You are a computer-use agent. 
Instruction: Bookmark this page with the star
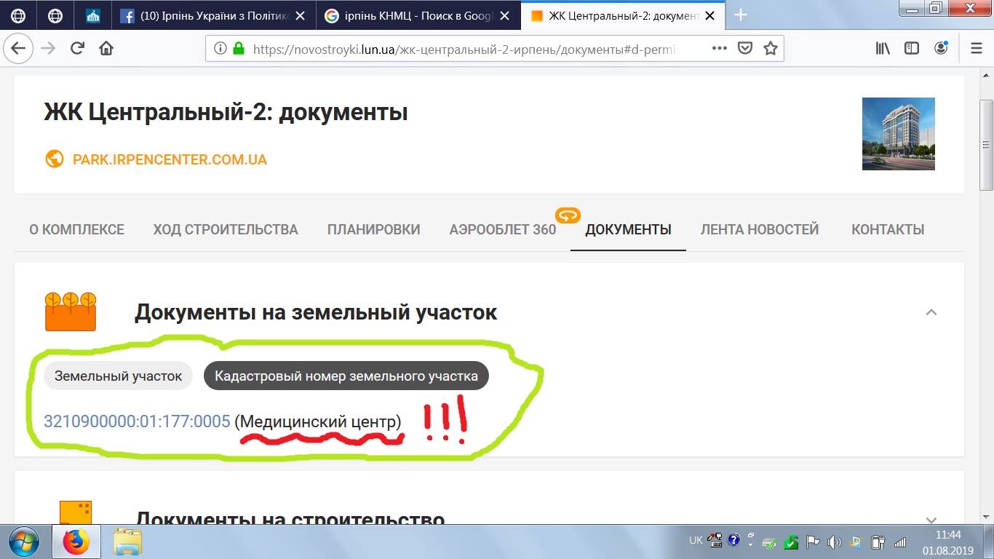pos(771,49)
